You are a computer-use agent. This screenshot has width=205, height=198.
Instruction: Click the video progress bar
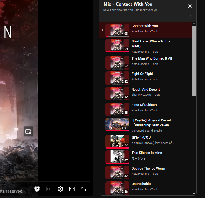[x=50, y=182]
